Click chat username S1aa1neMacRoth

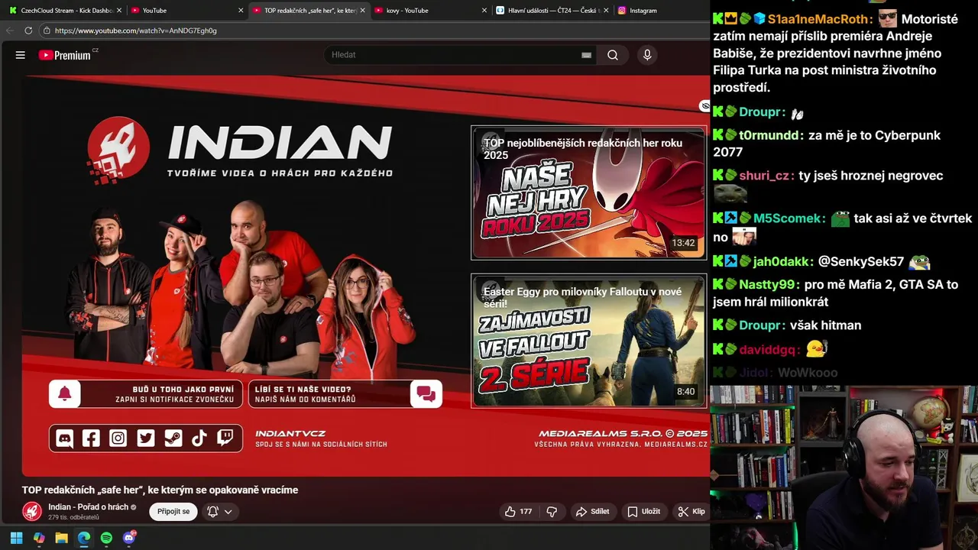tap(818, 19)
